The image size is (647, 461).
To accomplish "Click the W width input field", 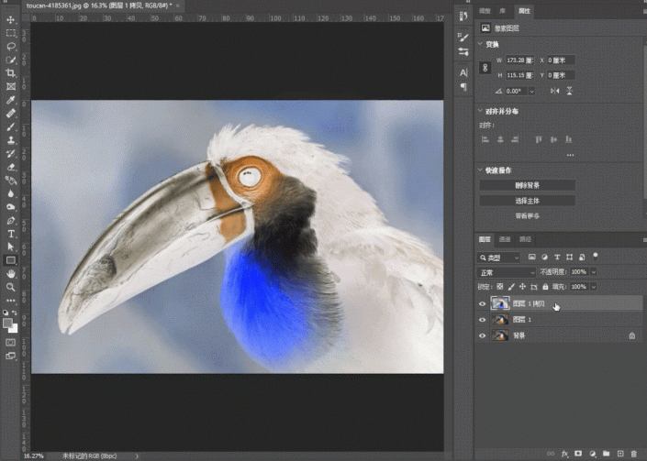I will [x=518, y=60].
